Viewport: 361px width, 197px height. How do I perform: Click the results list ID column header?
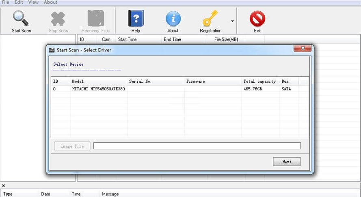87,39
